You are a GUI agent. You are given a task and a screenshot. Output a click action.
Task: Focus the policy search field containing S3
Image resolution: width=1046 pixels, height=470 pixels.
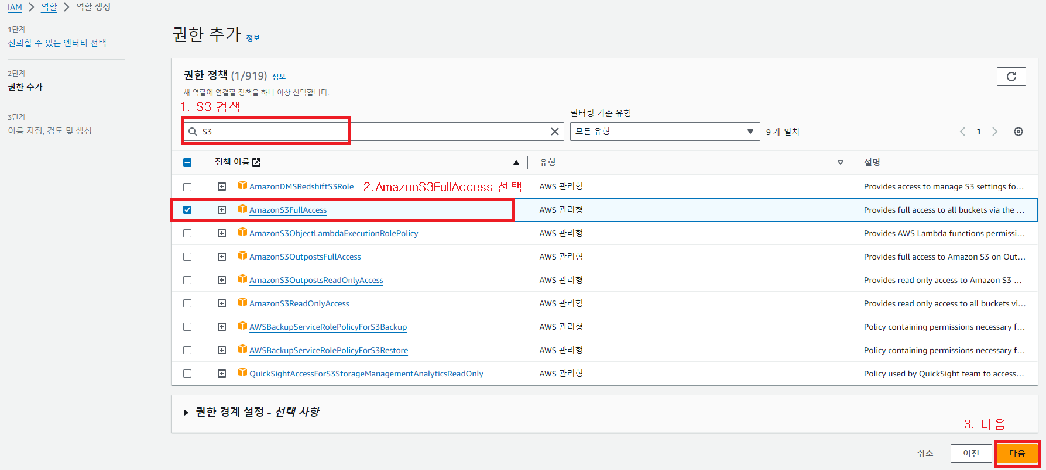(373, 132)
